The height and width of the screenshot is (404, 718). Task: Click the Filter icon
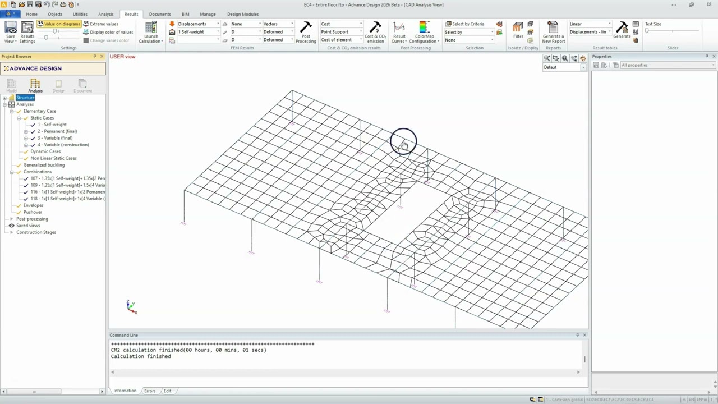[x=518, y=28]
